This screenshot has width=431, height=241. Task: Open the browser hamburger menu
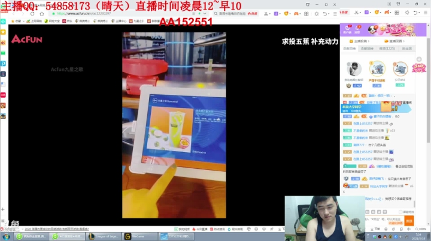[x=335, y=14]
